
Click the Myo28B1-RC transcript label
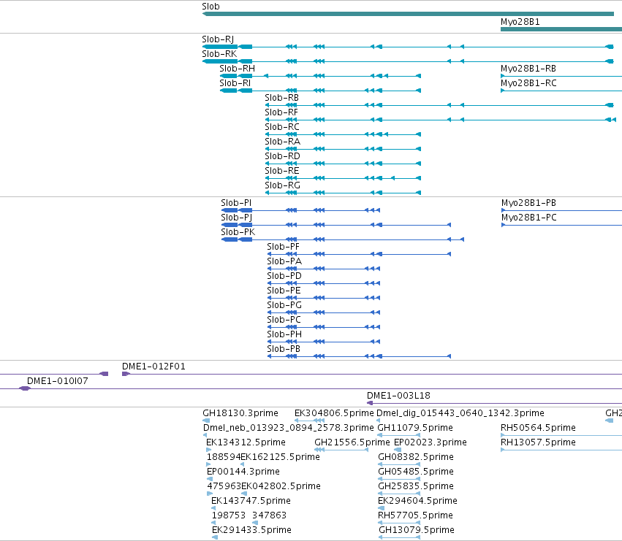point(528,83)
